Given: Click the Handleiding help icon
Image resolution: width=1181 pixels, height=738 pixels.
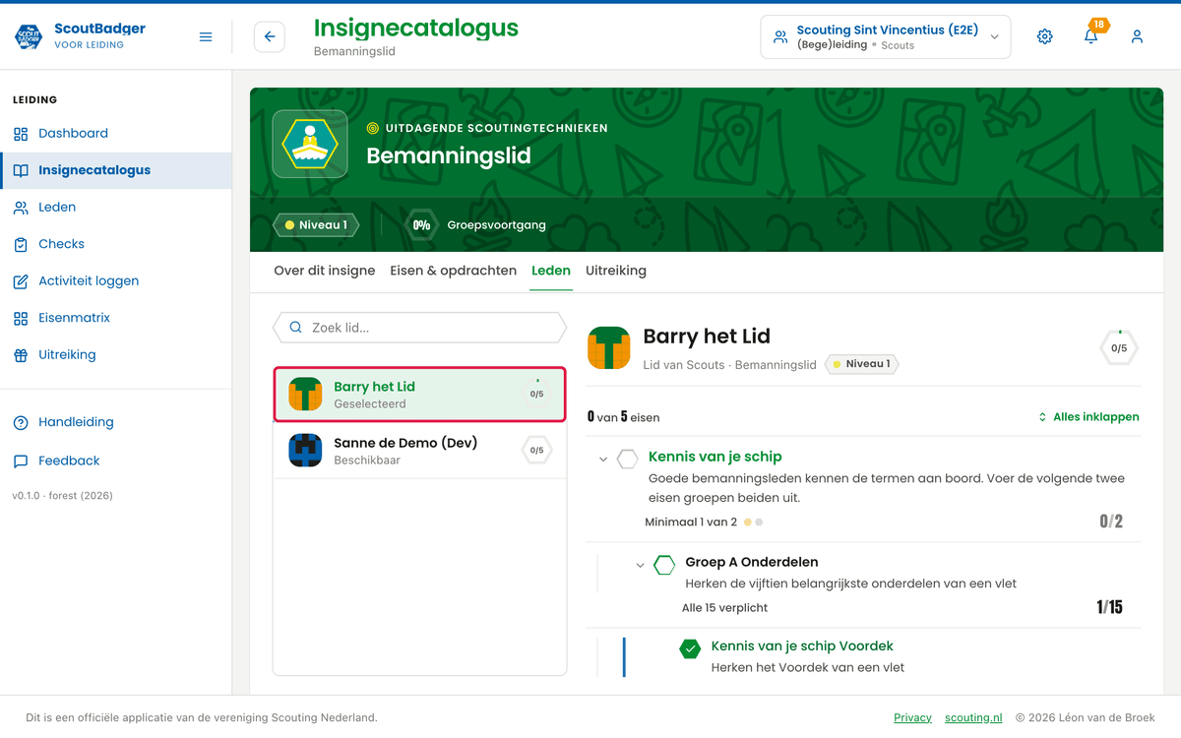Looking at the screenshot, I should (21, 422).
